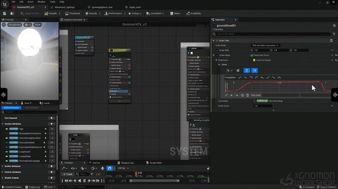The image size is (338, 189).
Task: Add a User Exposed parameter
Action: pyautogui.click(x=51, y=118)
